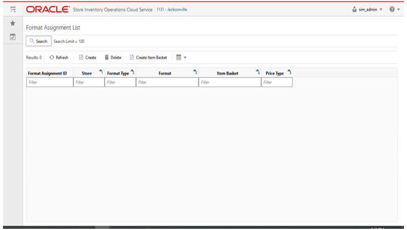
Task: Click the Results: 0 text
Action: click(33, 57)
